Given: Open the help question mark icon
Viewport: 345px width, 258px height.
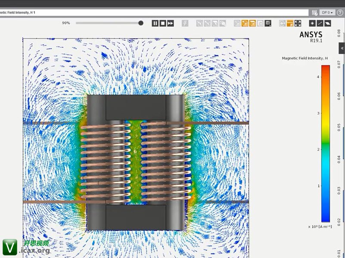Looking at the screenshot, I should pos(340,12).
